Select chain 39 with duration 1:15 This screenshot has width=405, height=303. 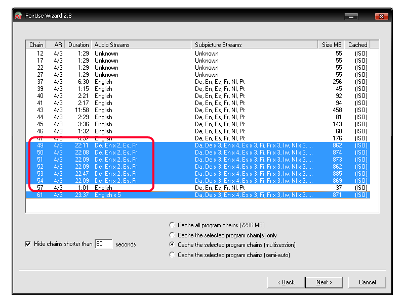click(x=198, y=89)
